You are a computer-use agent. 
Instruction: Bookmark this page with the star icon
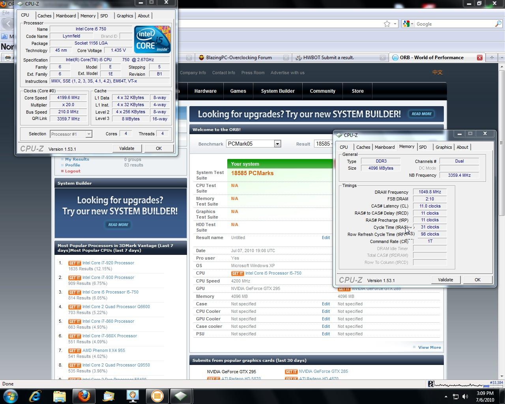tap(387, 24)
